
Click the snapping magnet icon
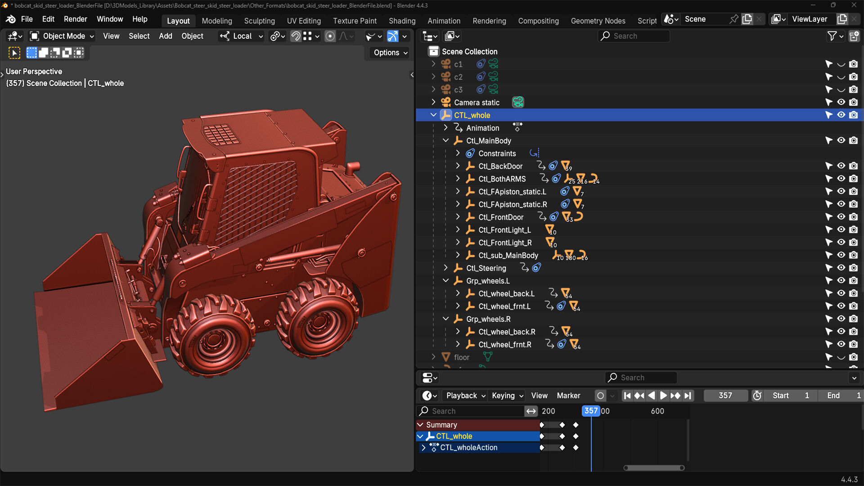coord(296,36)
